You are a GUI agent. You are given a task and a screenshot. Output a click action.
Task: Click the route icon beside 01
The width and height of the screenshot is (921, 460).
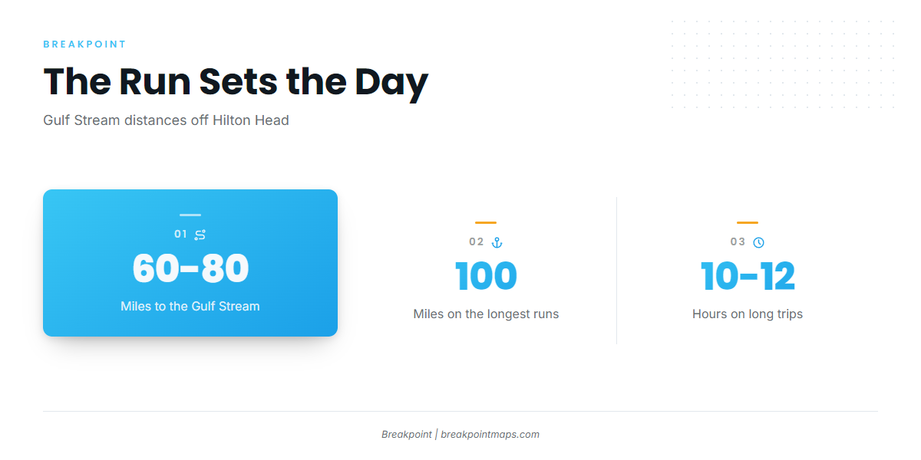coord(200,235)
